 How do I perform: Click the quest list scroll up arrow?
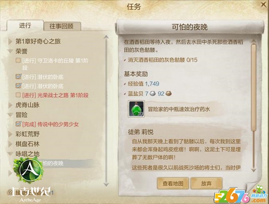(x=106, y=37)
